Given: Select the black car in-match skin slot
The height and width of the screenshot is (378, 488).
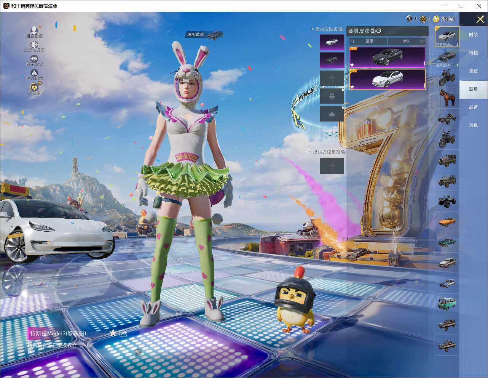Looking at the screenshot, I should click(332, 60).
